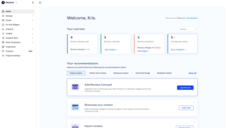The width and height of the screenshot is (227, 128).
Task: Open the All time period dropdown
Action: [188, 29]
